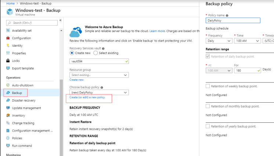Click the Export template icon
Viewport: 274px width, 156px height.
8,68
